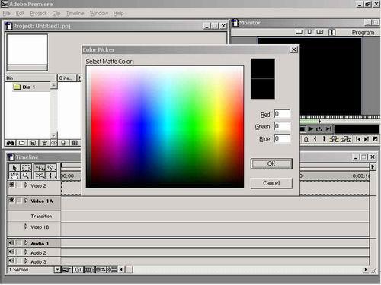Click the Find binoculars icon in Project window
Viewport: 381px width, 285px height.
coord(11,143)
